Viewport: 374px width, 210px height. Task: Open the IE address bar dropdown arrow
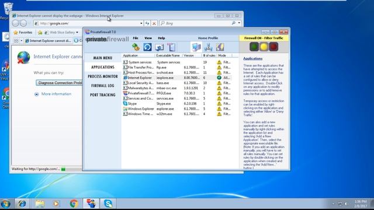[x=141, y=23]
